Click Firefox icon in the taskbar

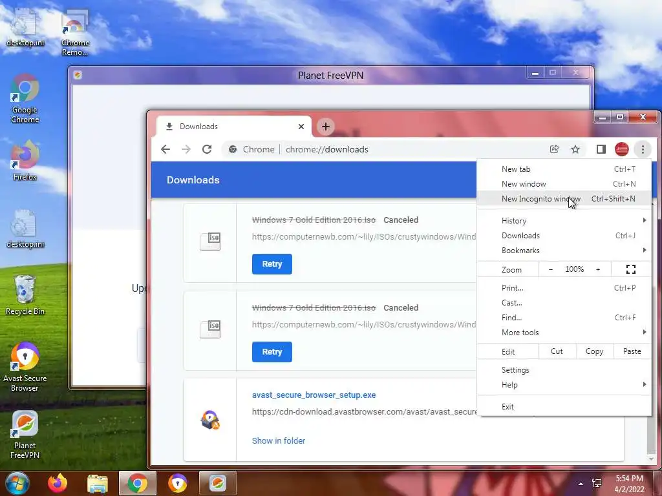tap(58, 483)
